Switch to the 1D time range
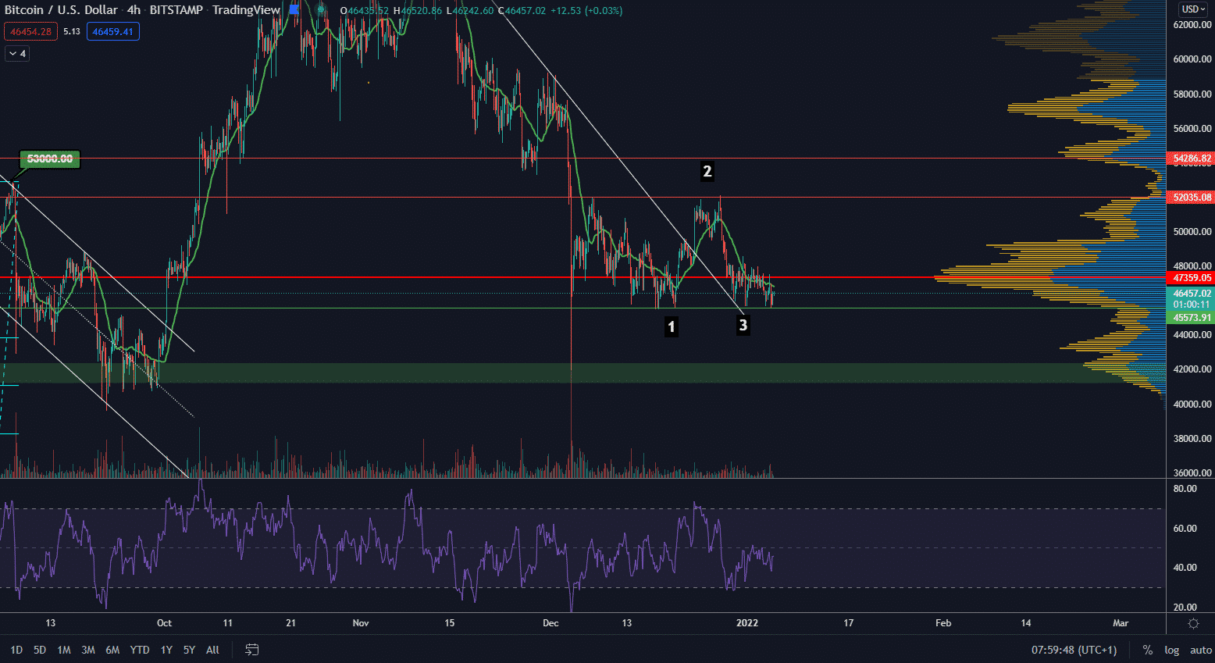The width and height of the screenshot is (1215, 663). pos(16,650)
